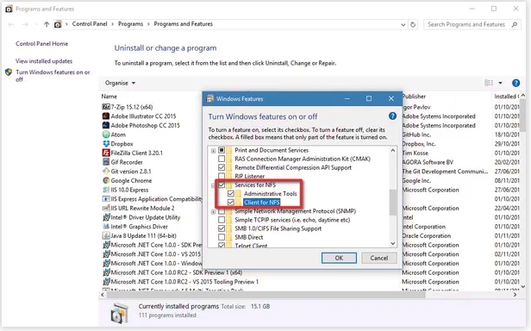Screen dimensions: 531x331
Task: Click the Git version 2.8.1 icon
Action: click(x=106, y=172)
